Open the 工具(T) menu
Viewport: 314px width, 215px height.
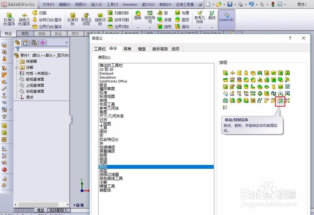click(112, 4)
